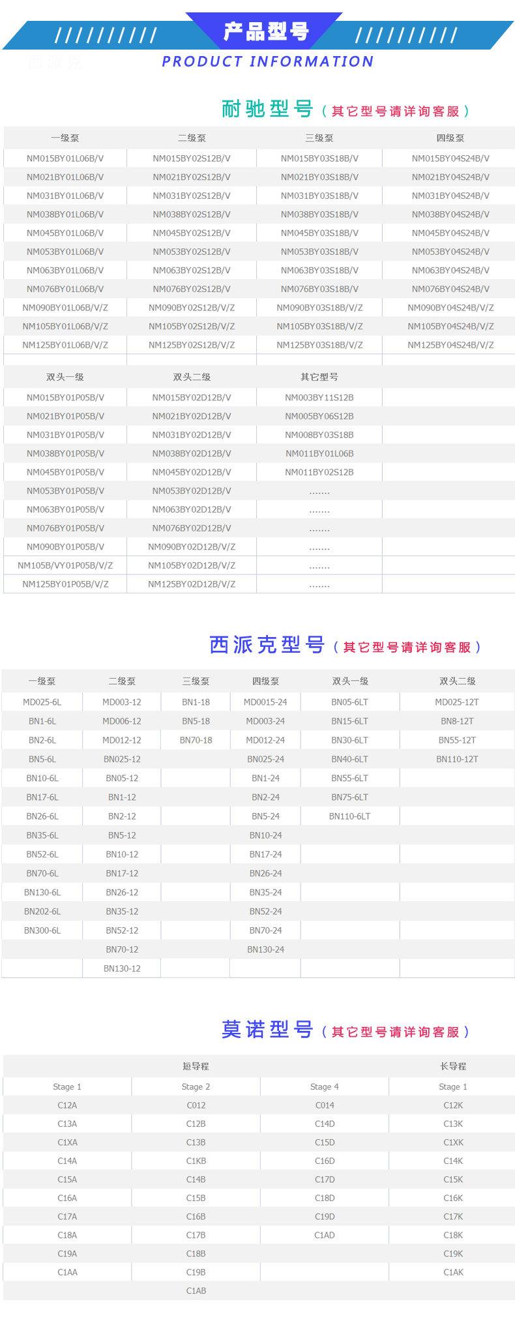This screenshot has width=515, height=1325.
Task: Select the 其它型号 column header
Action: pyautogui.click(x=319, y=377)
